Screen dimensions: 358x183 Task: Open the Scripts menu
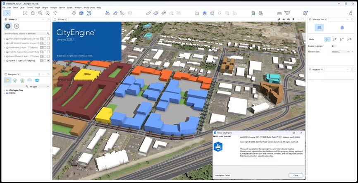[69, 7]
